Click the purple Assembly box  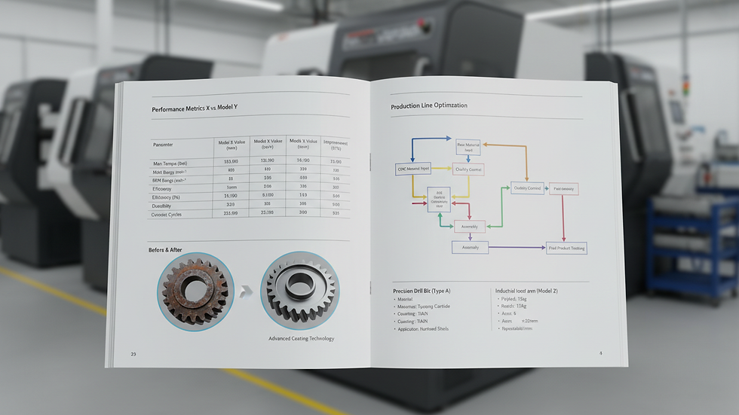470,247
